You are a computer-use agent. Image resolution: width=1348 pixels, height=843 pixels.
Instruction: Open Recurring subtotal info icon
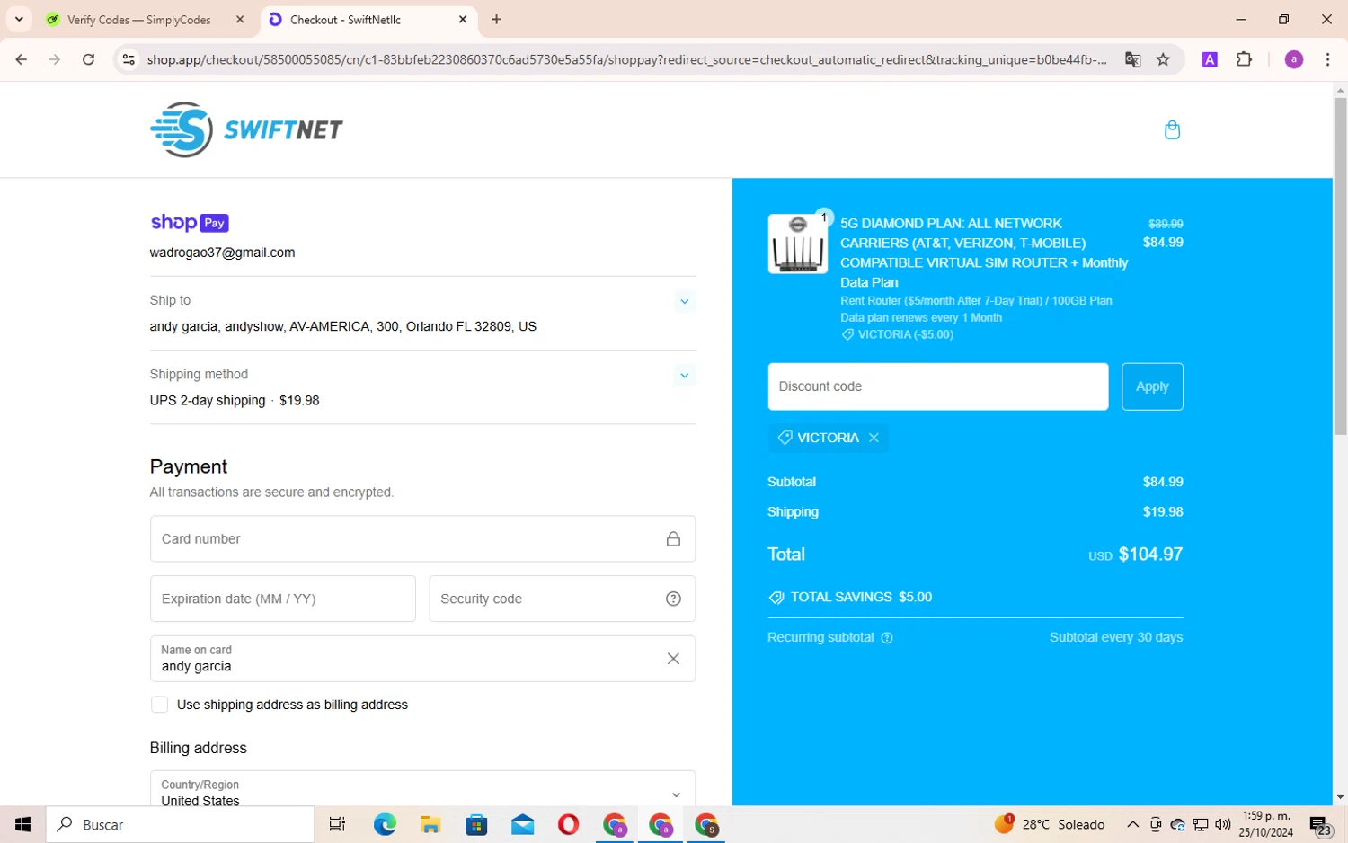click(887, 638)
